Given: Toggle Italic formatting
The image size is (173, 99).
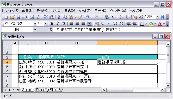Looking at the screenshot, I should click(x=58, y=24).
